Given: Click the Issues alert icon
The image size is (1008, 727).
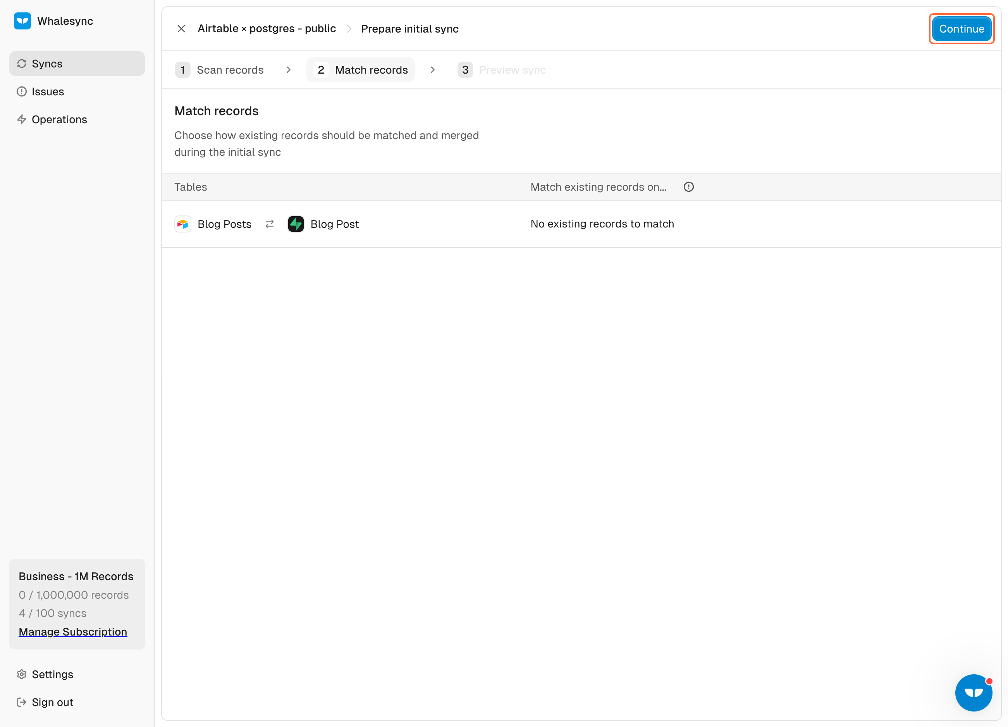Looking at the screenshot, I should 22,91.
